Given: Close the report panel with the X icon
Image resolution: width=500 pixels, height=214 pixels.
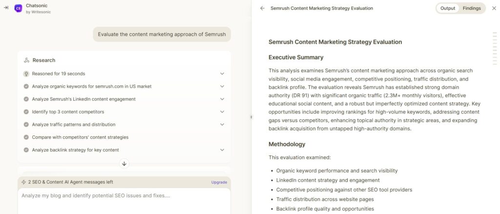Looking at the screenshot, I should [x=494, y=8].
